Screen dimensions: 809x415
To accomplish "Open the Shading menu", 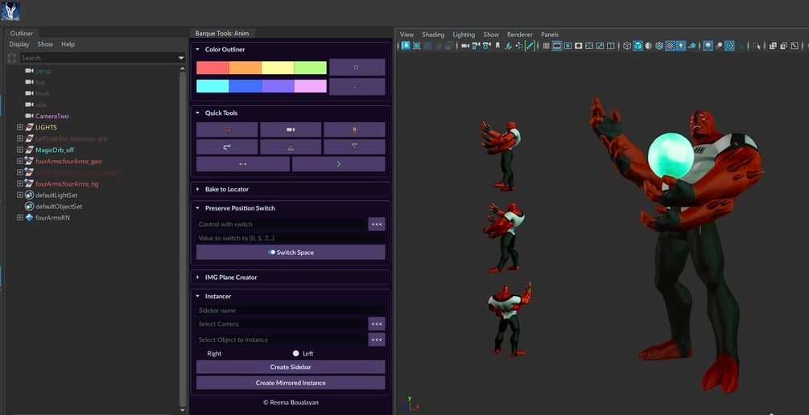I will [433, 35].
